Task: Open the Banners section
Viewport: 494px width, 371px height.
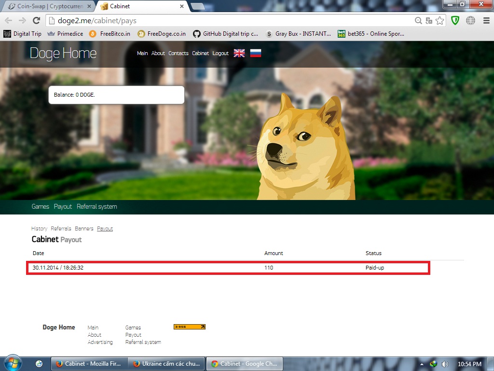Action: tap(84, 228)
